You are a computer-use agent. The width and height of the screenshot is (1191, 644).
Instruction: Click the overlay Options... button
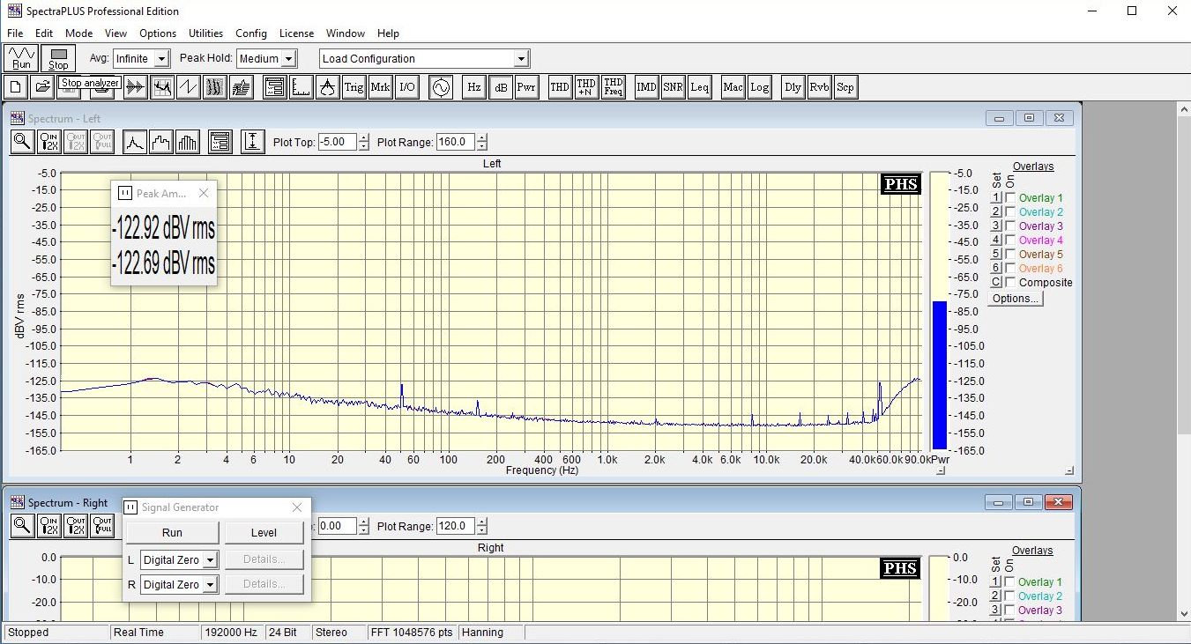pos(1015,299)
